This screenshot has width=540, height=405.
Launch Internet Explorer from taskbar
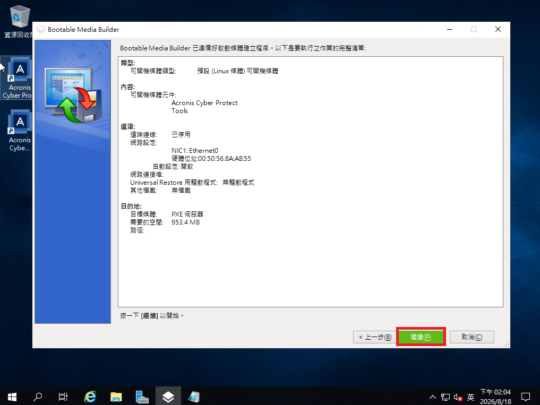[90, 397]
